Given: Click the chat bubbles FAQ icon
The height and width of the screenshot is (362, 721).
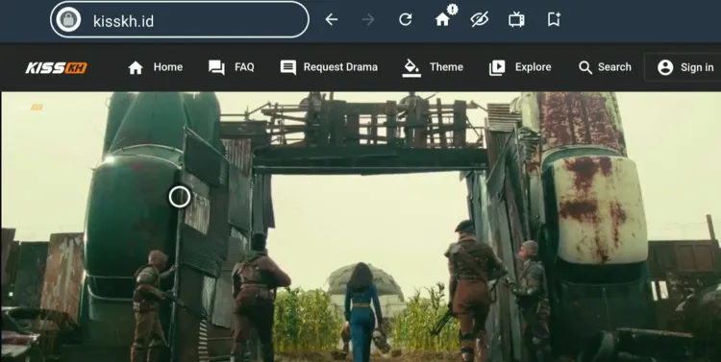Looking at the screenshot, I should [x=216, y=68].
